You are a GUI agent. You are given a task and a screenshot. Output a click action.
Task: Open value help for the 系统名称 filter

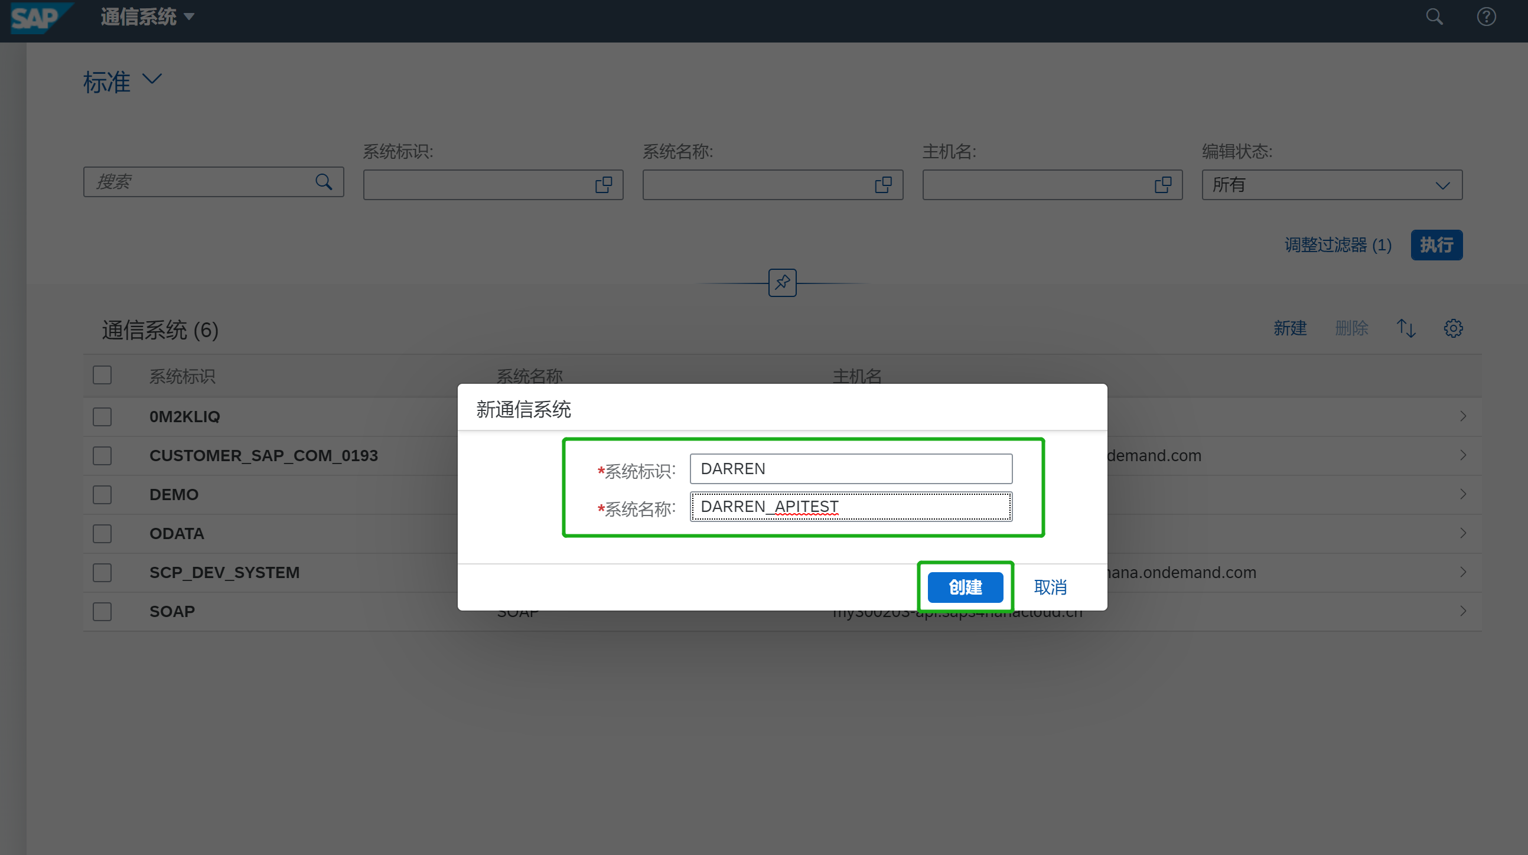point(882,184)
